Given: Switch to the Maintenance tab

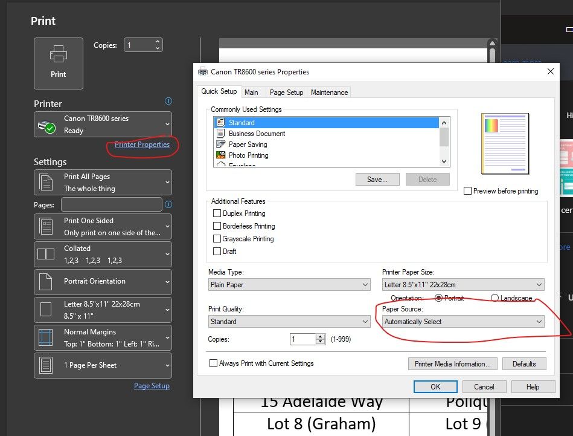Looking at the screenshot, I should (x=328, y=92).
